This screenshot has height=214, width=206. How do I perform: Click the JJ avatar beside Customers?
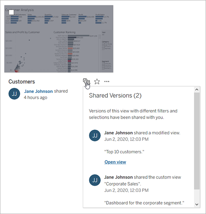tap(14, 94)
